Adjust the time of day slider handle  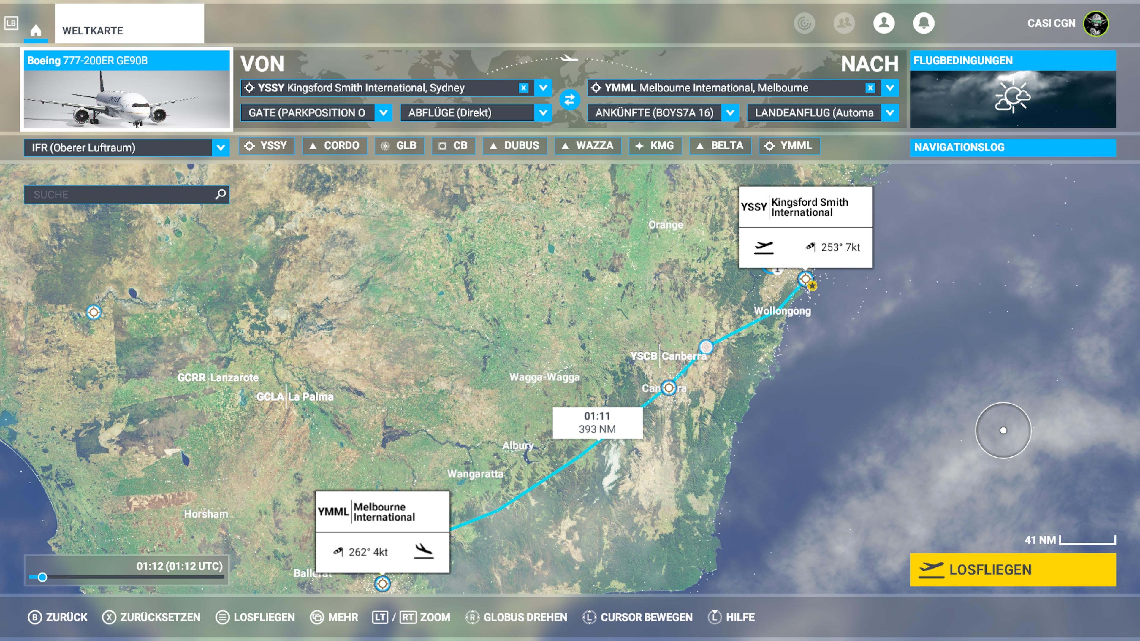[42, 577]
